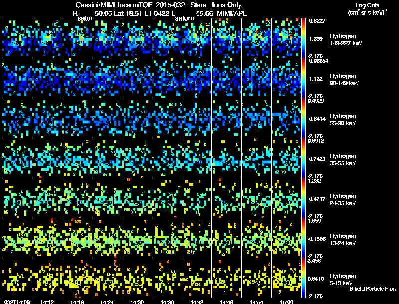
Task: Click the Hydrogen 149-227 keV color bar
Action: [303, 38]
